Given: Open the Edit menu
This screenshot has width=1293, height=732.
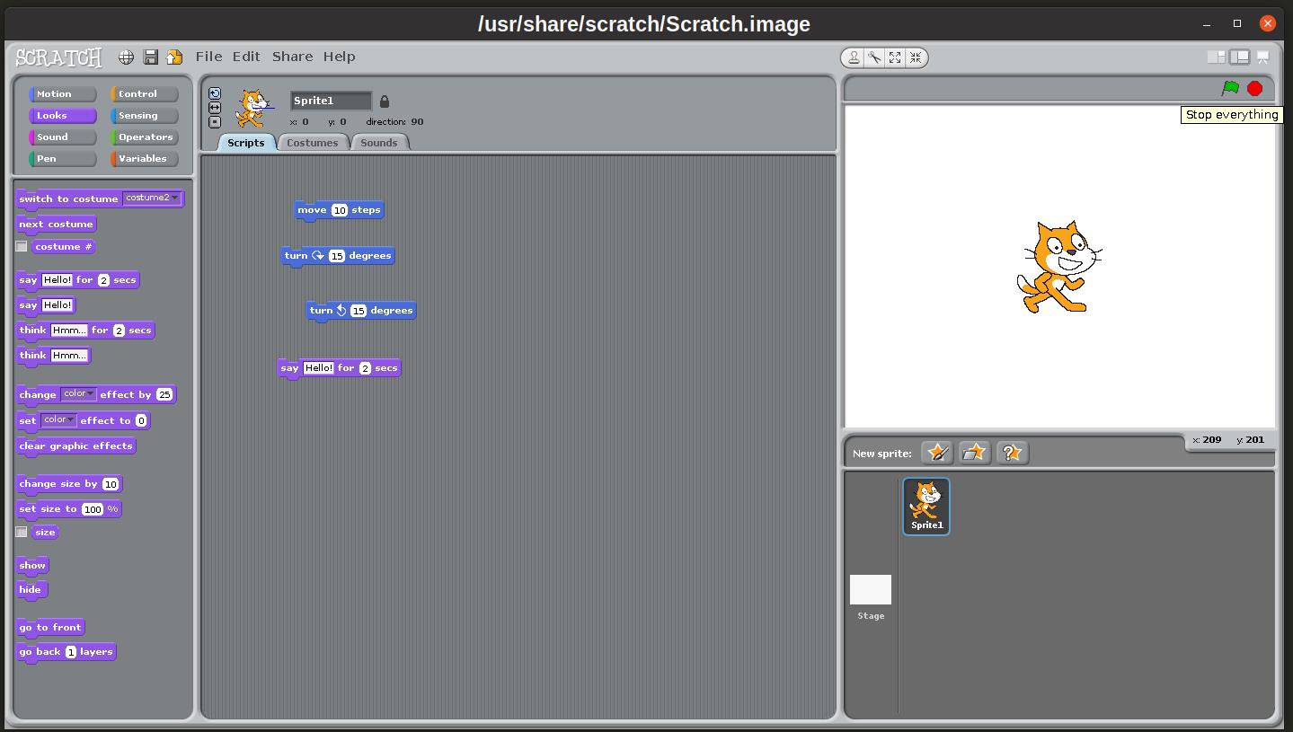Looking at the screenshot, I should pos(246,57).
